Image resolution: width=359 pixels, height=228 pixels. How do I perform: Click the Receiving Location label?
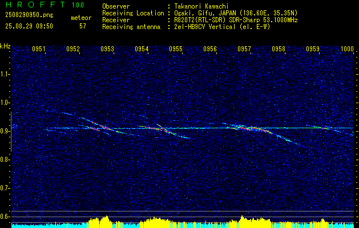(x=133, y=13)
